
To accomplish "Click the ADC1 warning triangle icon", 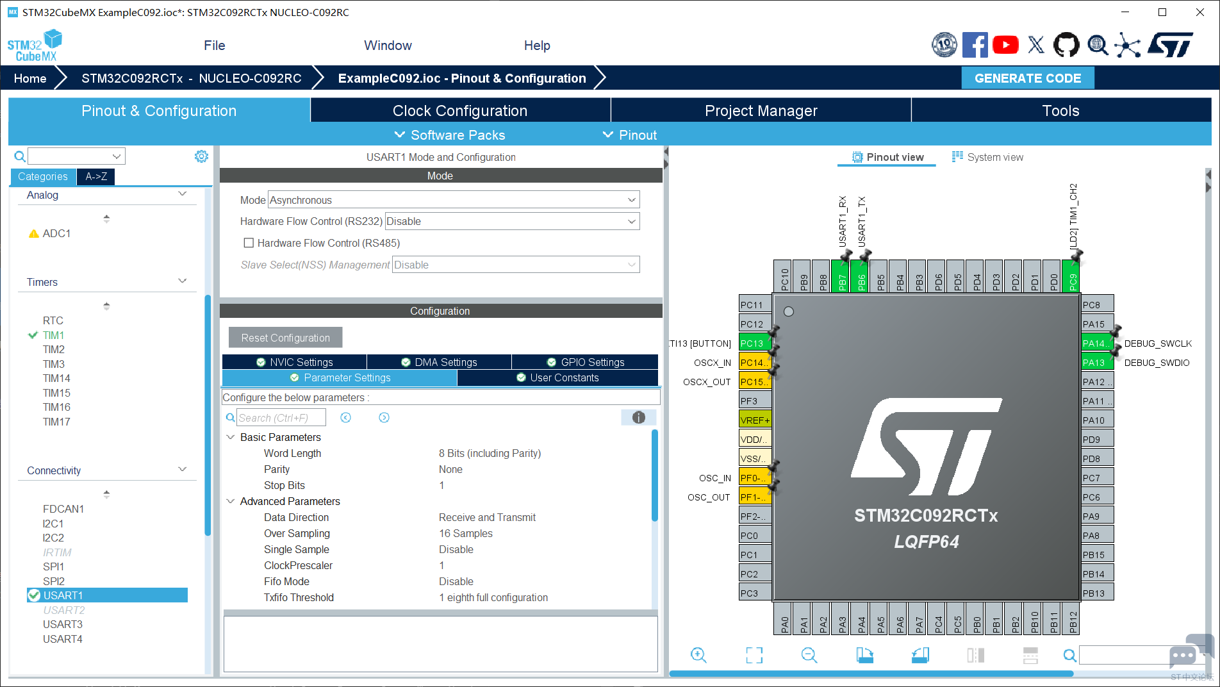I will 34,233.
